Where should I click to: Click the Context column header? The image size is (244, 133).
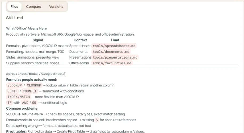click(x=80, y=40)
